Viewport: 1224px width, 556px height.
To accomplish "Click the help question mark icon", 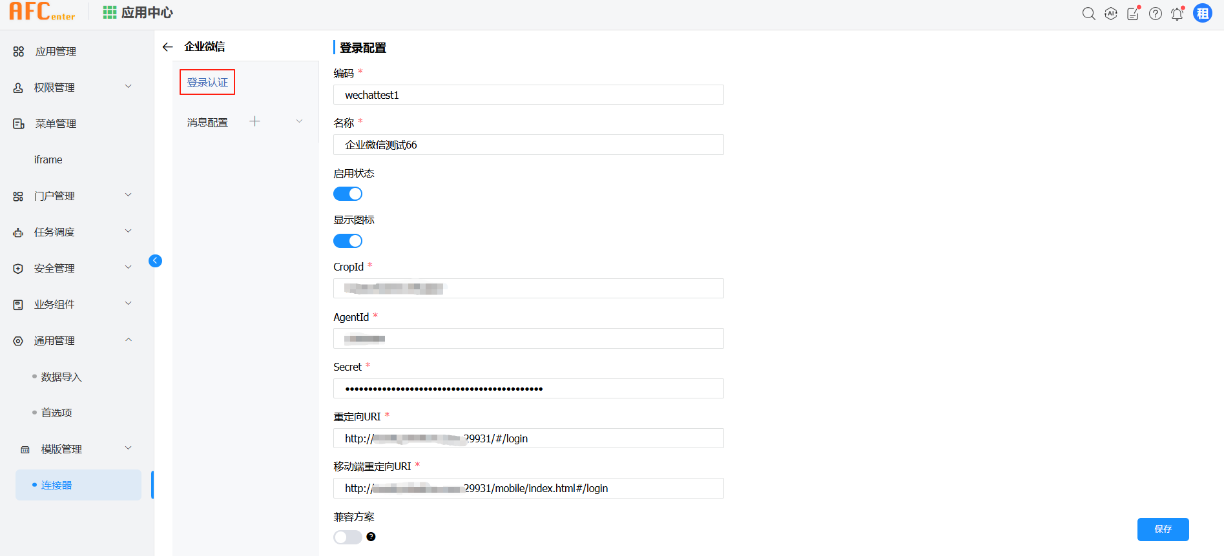I will 1156,14.
